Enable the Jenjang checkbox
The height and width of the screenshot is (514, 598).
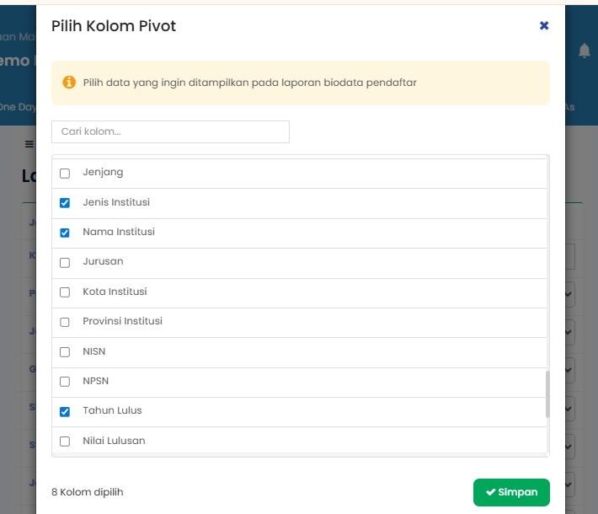tap(65, 174)
